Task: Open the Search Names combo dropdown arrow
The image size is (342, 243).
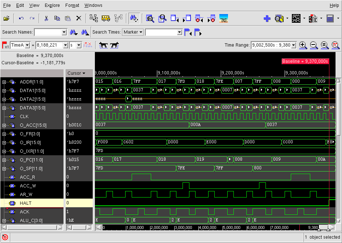Action: coord(64,32)
